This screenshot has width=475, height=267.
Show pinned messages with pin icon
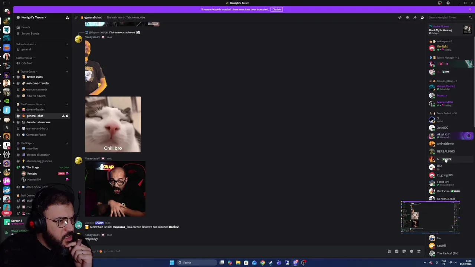(415, 17)
